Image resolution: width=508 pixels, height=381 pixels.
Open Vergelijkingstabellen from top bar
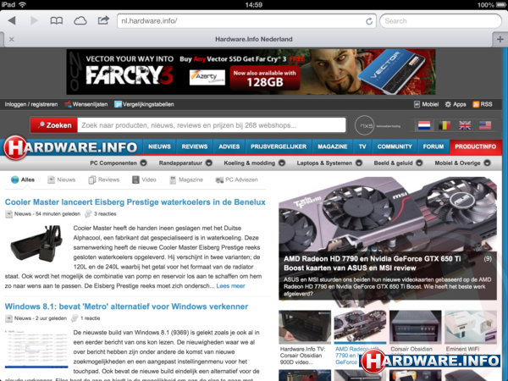(144, 104)
